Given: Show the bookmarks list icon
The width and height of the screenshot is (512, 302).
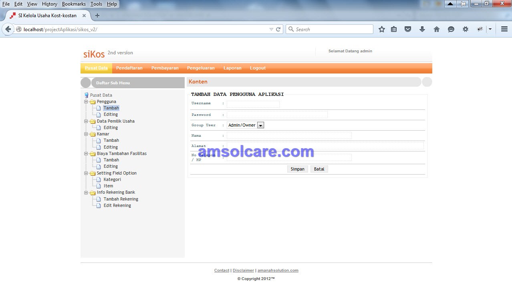Looking at the screenshot, I should pyautogui.click(x=394, y=29).
